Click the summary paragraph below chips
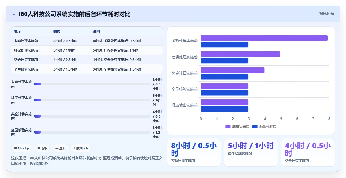346x178 pixels. point(87,161)
